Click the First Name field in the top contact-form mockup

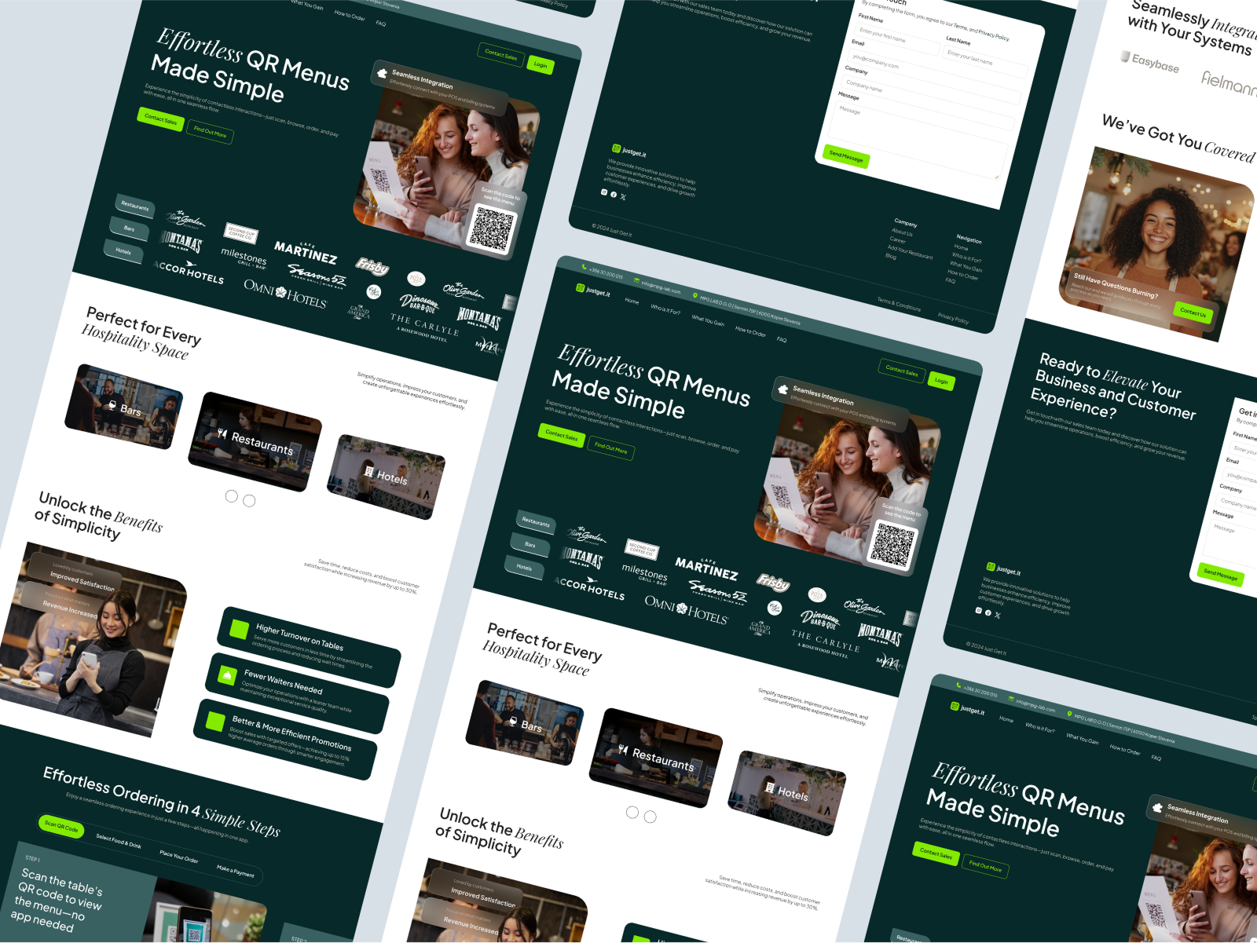(x=898, y=39)
